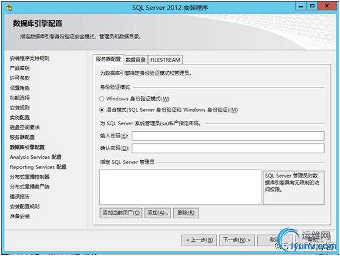Minimize the SQL Server 2012 setup window
This screenshot has width=340, height=256.
tap(301, 6)
